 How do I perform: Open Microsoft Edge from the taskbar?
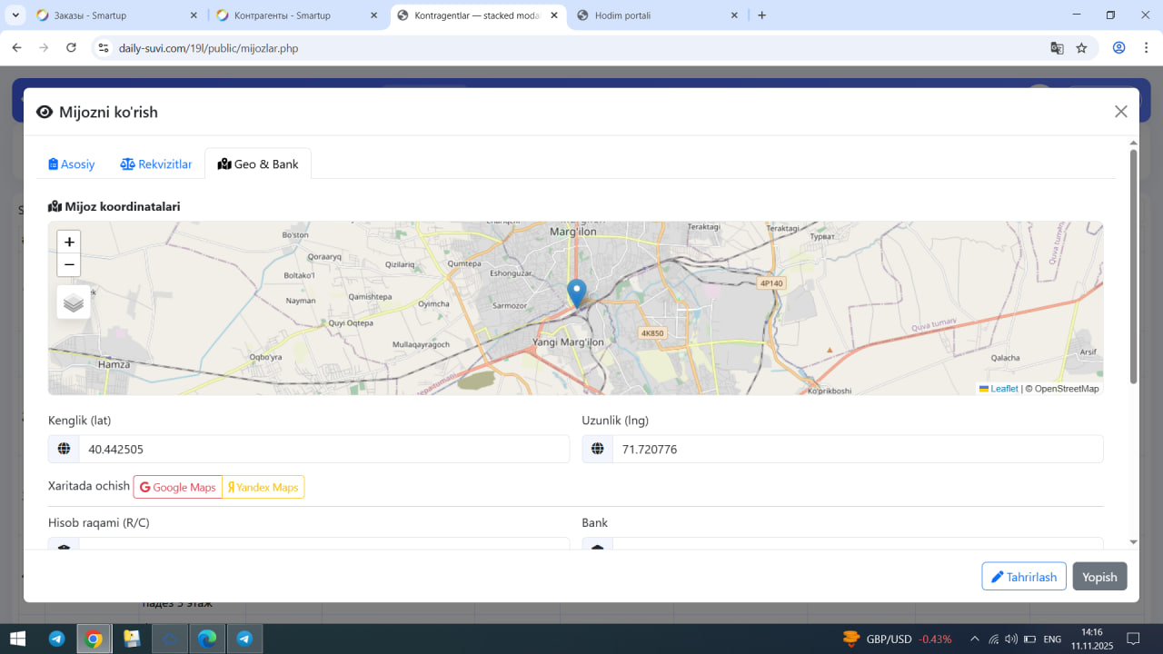point(207,639)
